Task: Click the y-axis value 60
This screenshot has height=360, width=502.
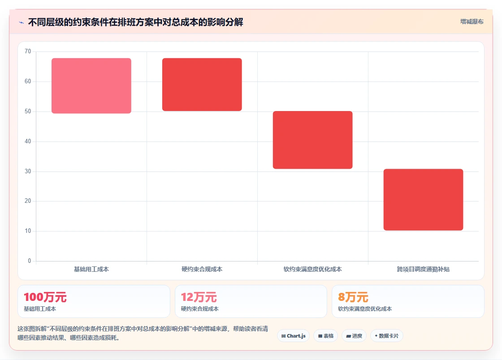Action: coord(28,81)
